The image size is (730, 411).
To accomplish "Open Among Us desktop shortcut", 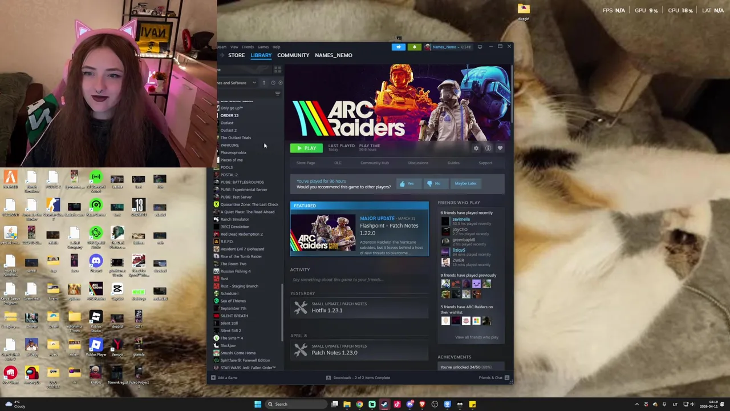I will coord(31,373).
